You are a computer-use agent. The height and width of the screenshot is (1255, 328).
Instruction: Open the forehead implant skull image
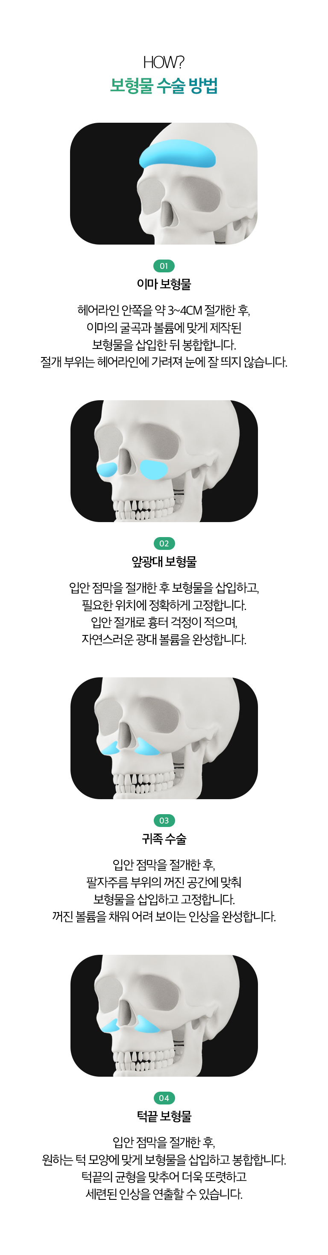[164, 184]
